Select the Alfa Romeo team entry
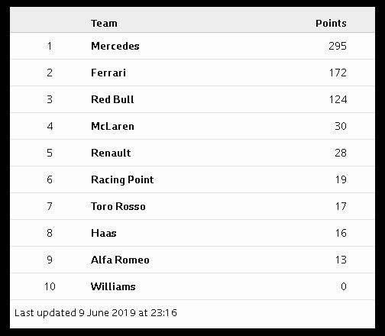Image resolution: width=385 pixels, height=336 pixels. [x=120, y=260]
